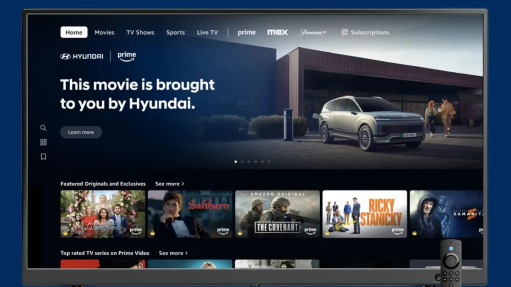Viewport: 511px width, 287px height.
Task: Open the Sports section
Action: 175,32
